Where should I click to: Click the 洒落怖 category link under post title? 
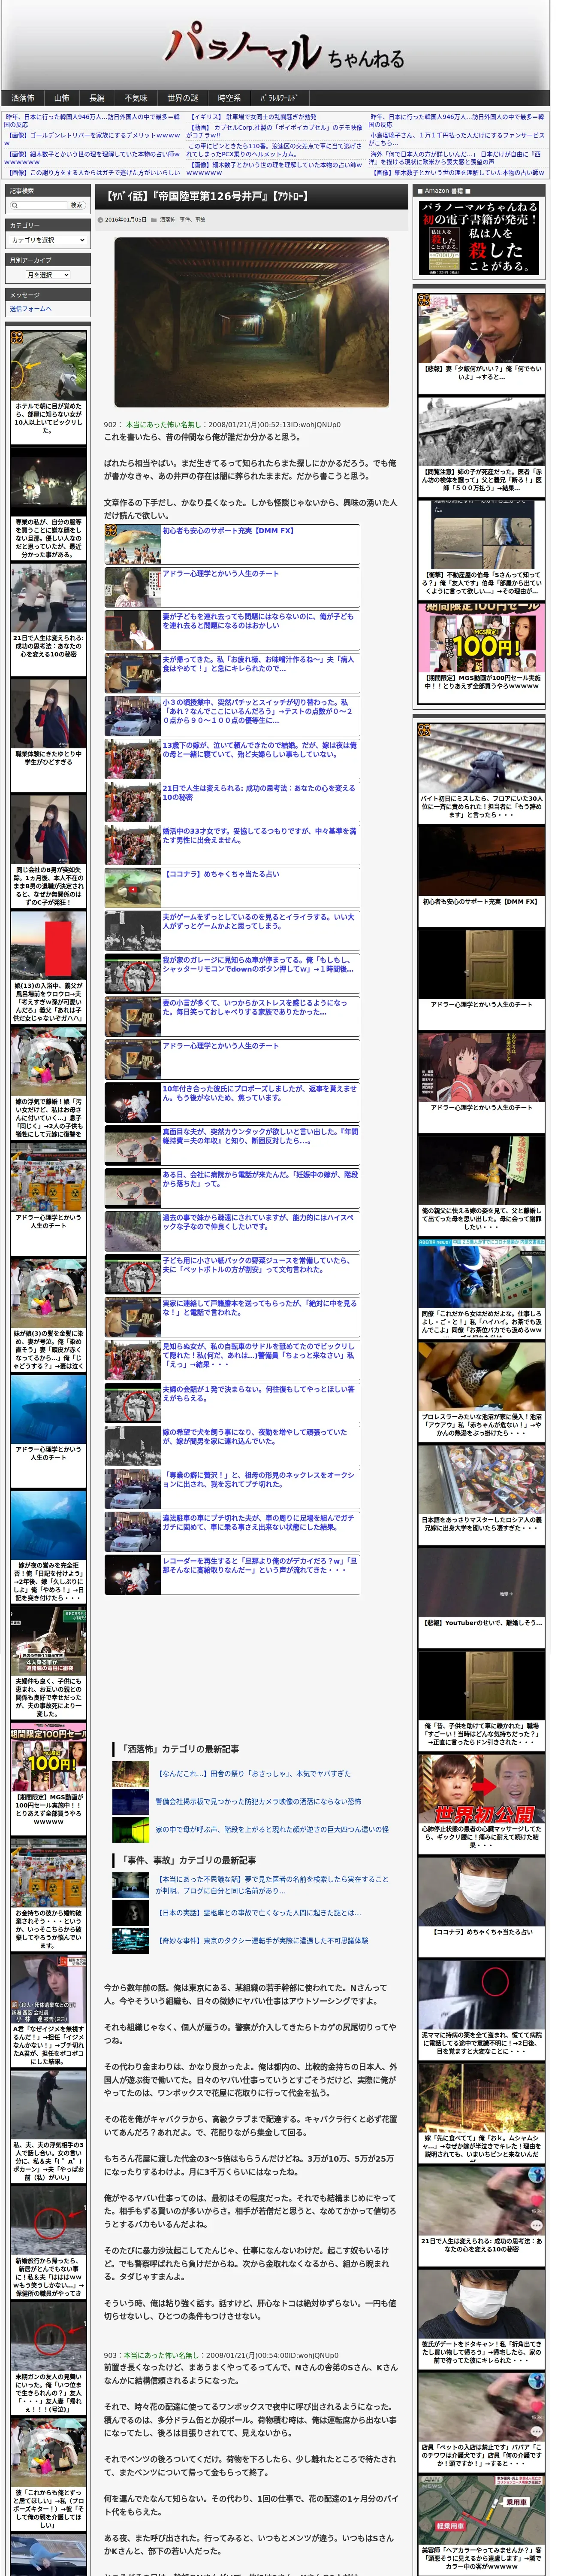tap(168, 219)
